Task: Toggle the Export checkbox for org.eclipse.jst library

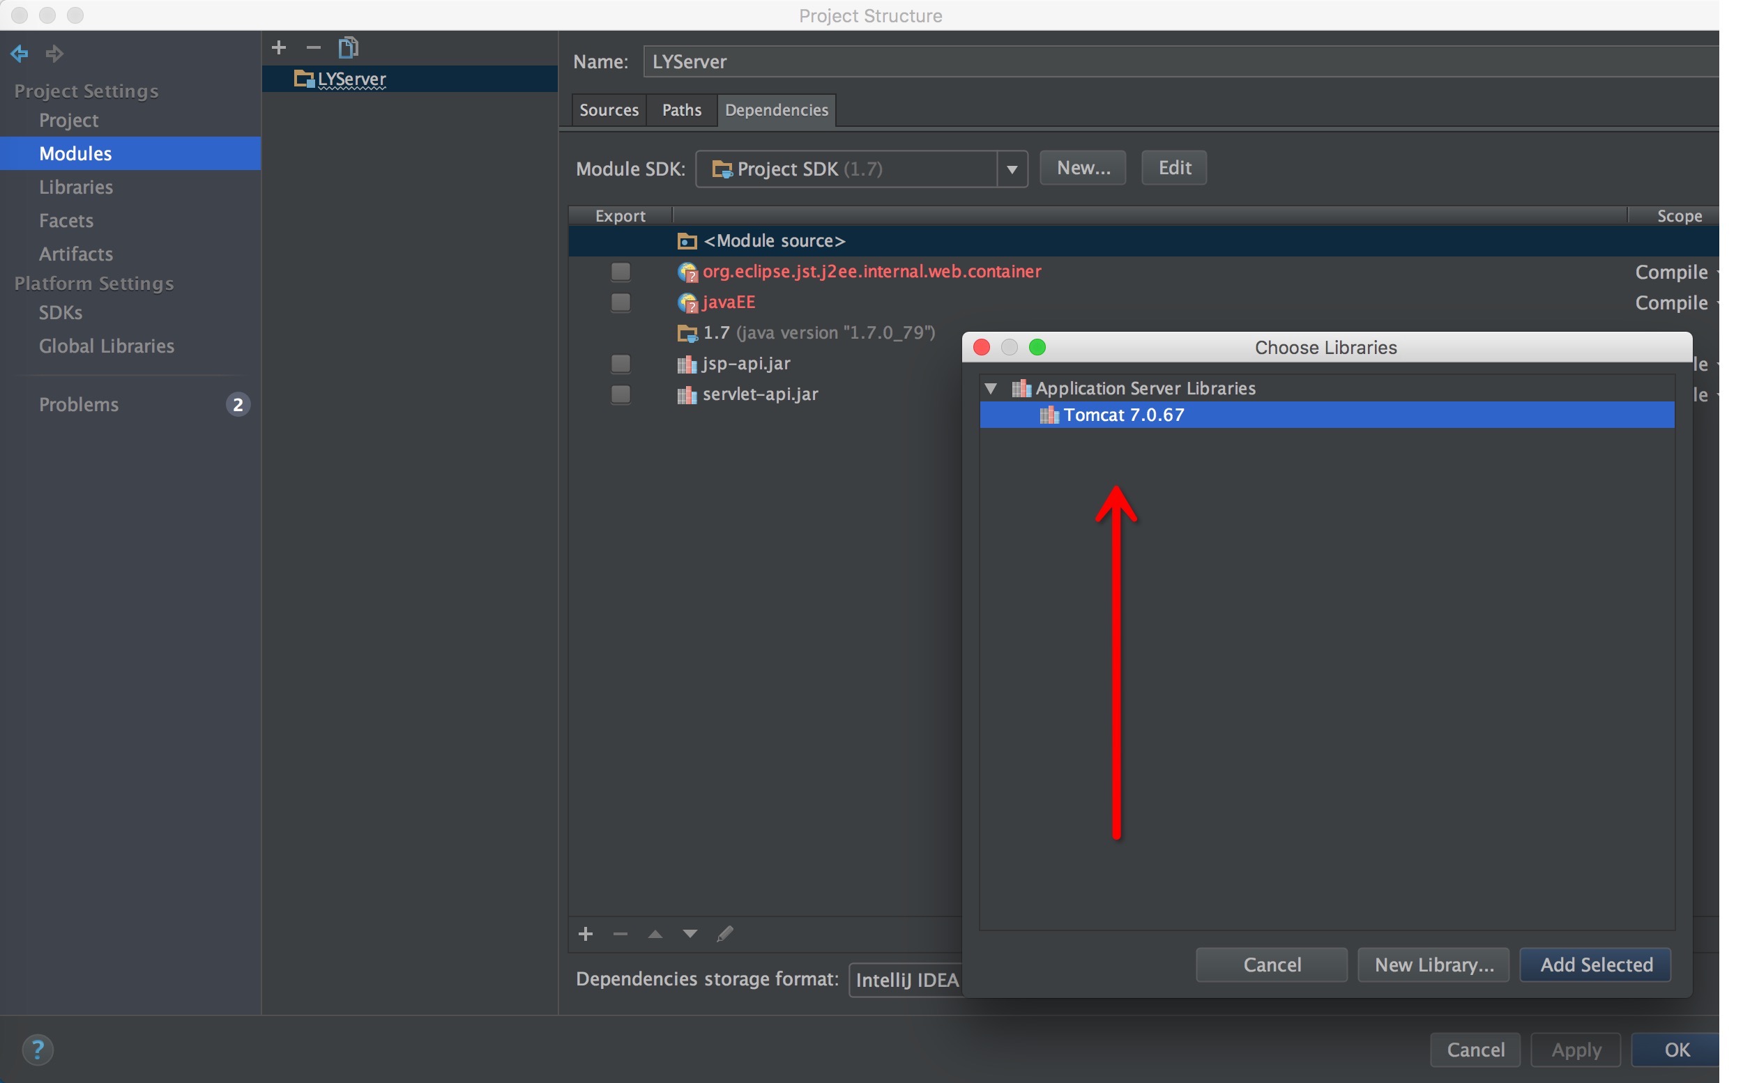Action: click(620, 270)
